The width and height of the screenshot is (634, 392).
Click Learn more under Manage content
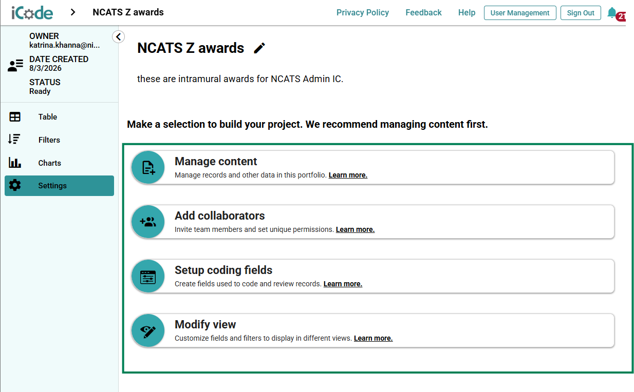[348, 175]
